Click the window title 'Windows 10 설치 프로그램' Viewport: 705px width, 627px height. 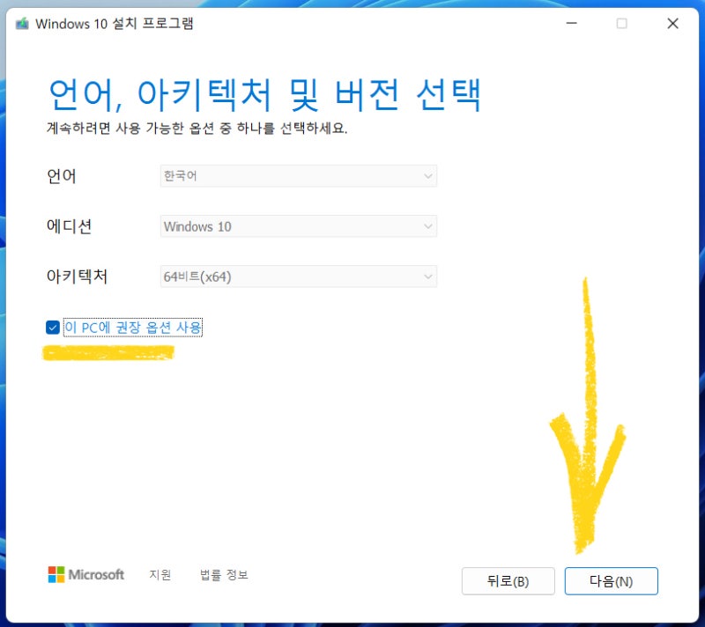coord(115,24)
